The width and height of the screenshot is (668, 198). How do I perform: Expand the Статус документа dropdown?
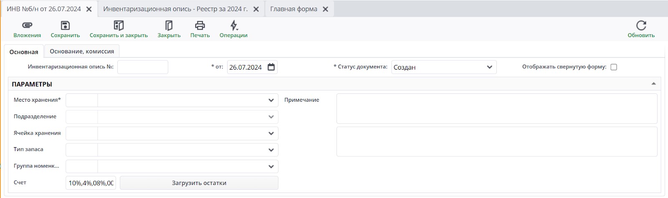point(489,67)
